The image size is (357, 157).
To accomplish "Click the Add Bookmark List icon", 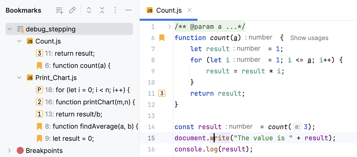I will click(59, 10).
